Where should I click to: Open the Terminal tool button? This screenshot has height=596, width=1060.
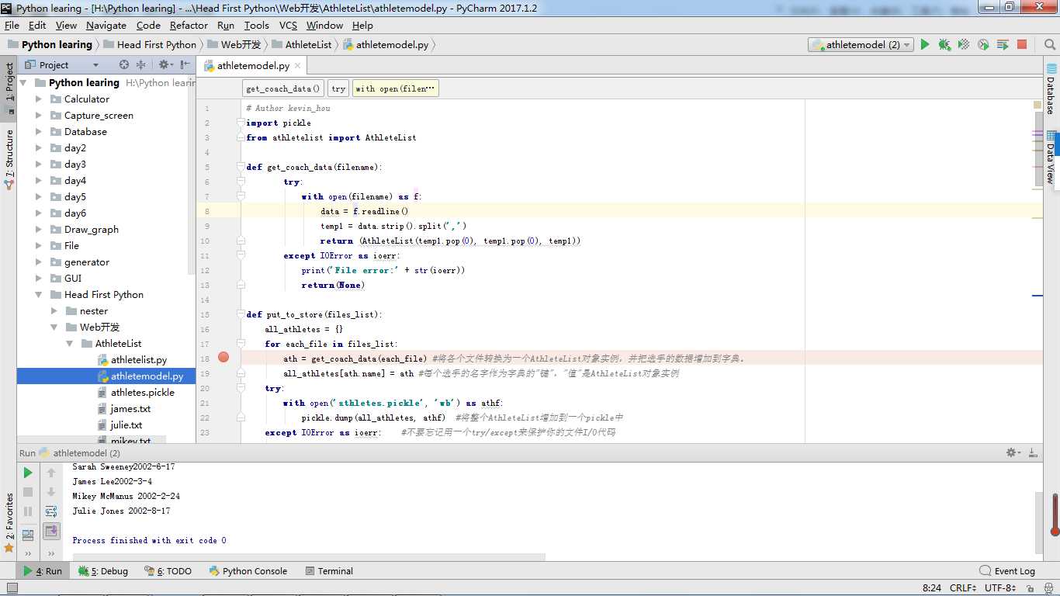[x=329, y=571]
